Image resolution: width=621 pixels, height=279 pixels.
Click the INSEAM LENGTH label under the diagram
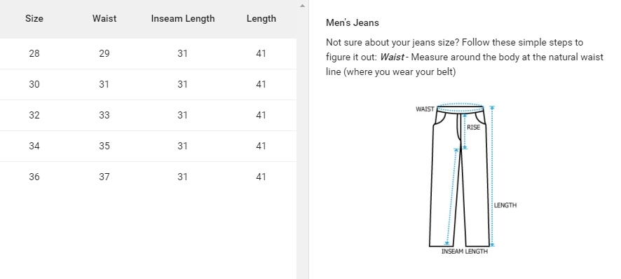(x=465, y=251)
